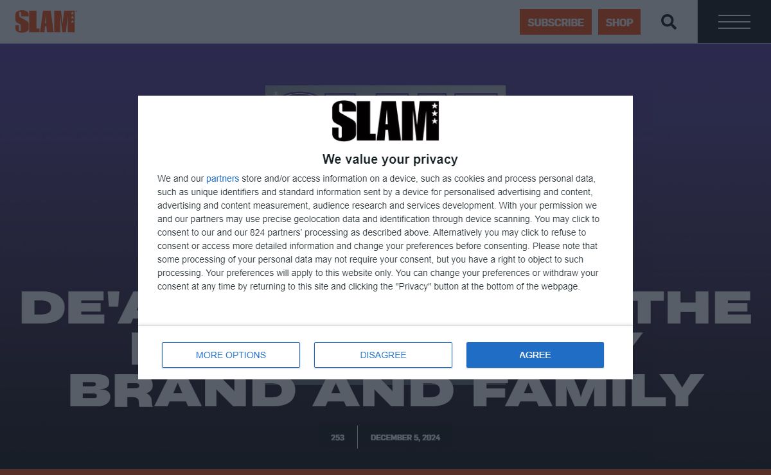Click the SLAM logo in the site header
Screen dimensions: 771x475
pyautogui.click(x=45, y=22)
